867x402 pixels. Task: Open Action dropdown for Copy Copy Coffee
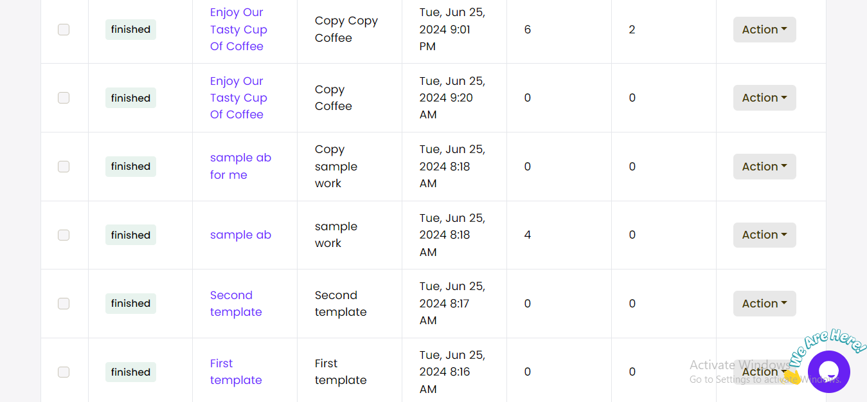[764, 30]
